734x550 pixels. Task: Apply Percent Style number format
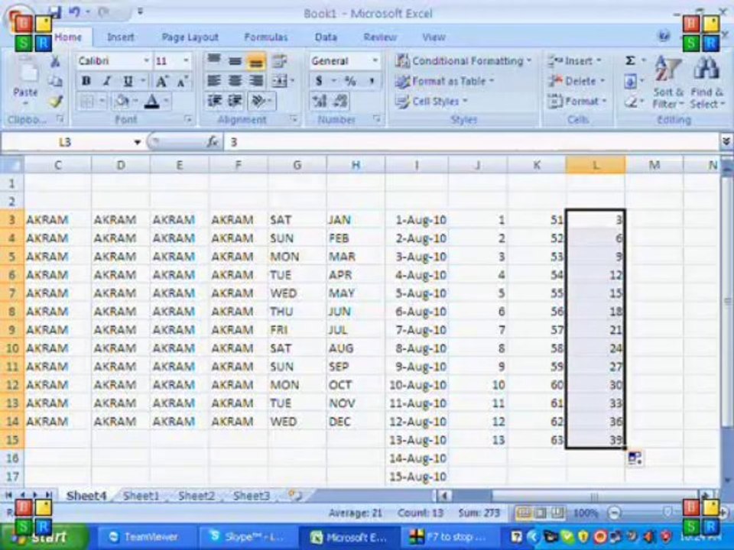(349, 82)
